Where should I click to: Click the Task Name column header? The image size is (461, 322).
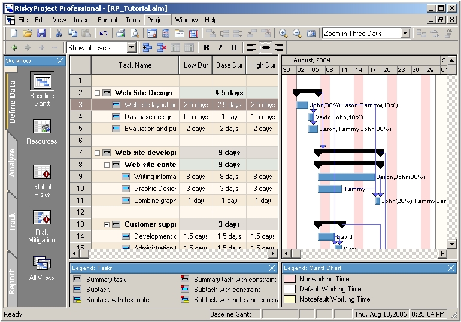[135, 65]
